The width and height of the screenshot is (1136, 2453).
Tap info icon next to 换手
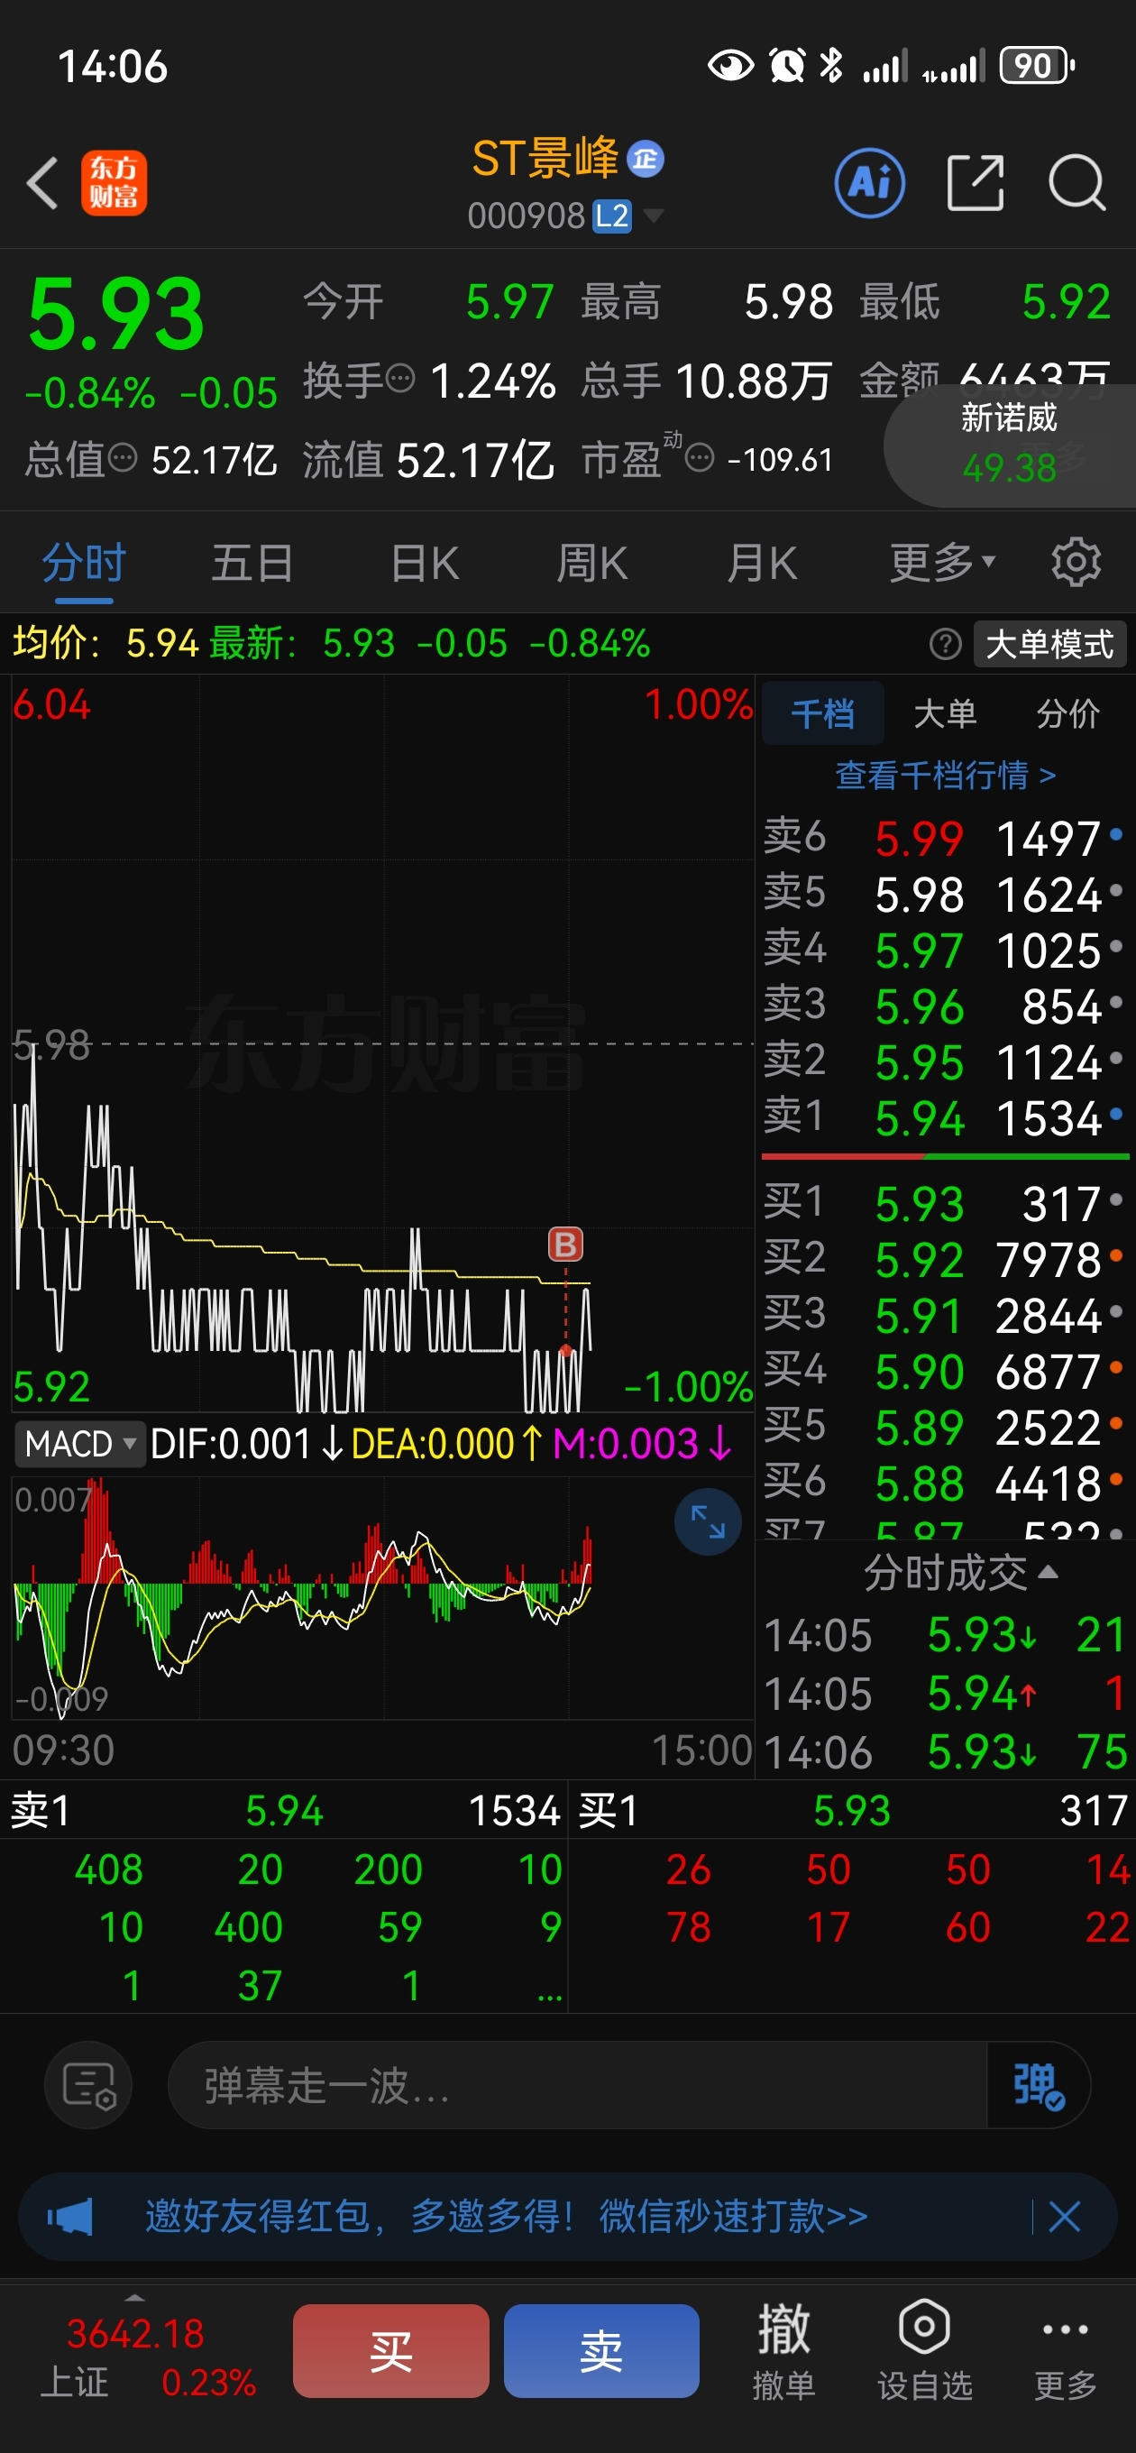401,379
